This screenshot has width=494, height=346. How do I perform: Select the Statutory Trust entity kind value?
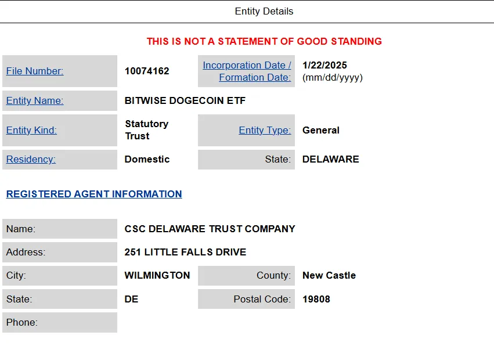[x=146, y=130]
